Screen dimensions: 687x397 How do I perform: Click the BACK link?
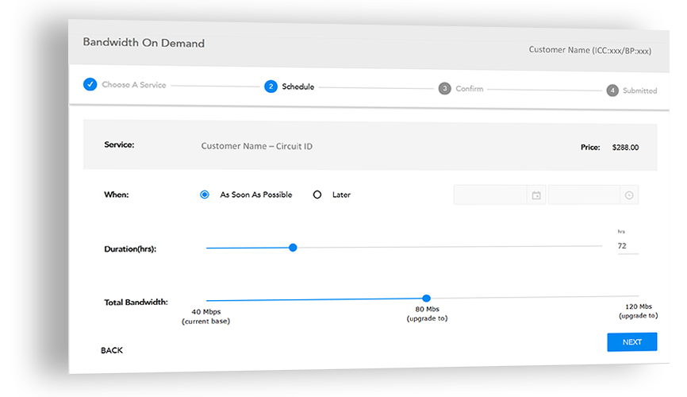112,350
